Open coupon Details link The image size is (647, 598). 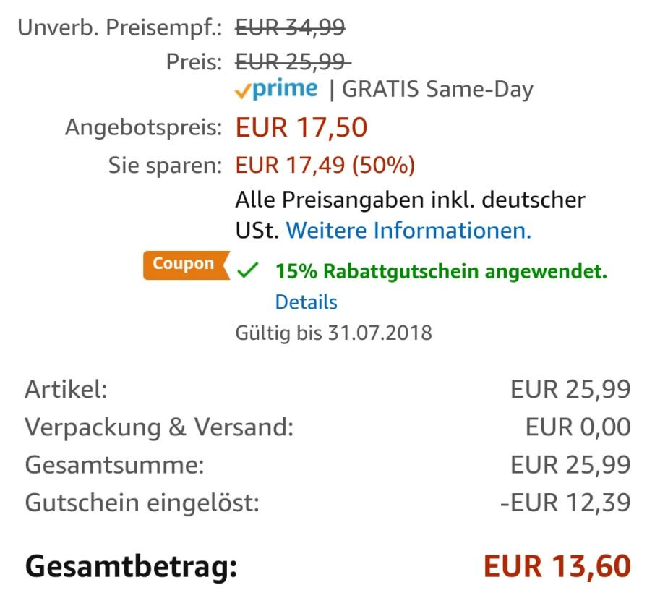tap(307, 302)
